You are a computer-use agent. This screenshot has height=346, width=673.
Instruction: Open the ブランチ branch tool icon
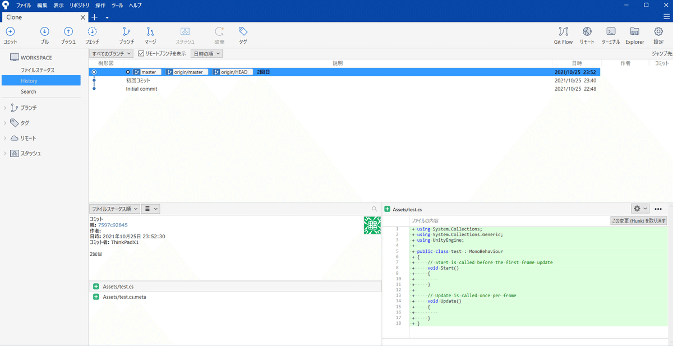(x=127, y=32)
